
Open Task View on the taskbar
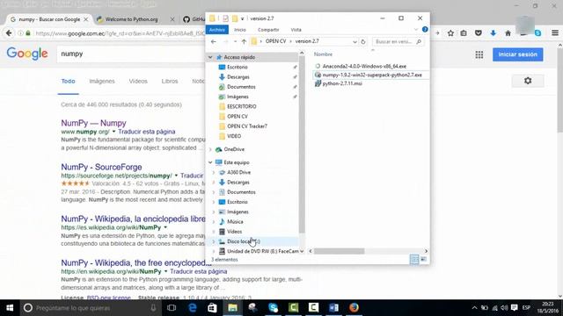pos(172,308)
